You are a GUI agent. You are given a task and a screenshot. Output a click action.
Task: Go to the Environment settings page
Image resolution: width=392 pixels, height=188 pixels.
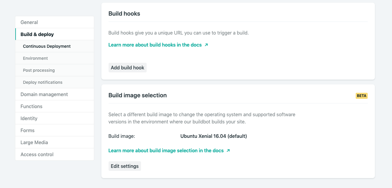click(35, 58)
